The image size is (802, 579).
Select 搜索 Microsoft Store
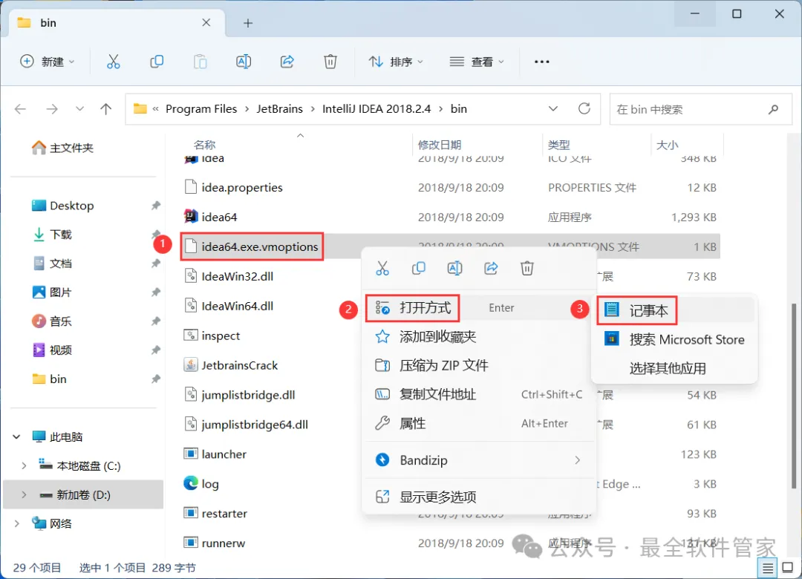(x=674, y=340)
